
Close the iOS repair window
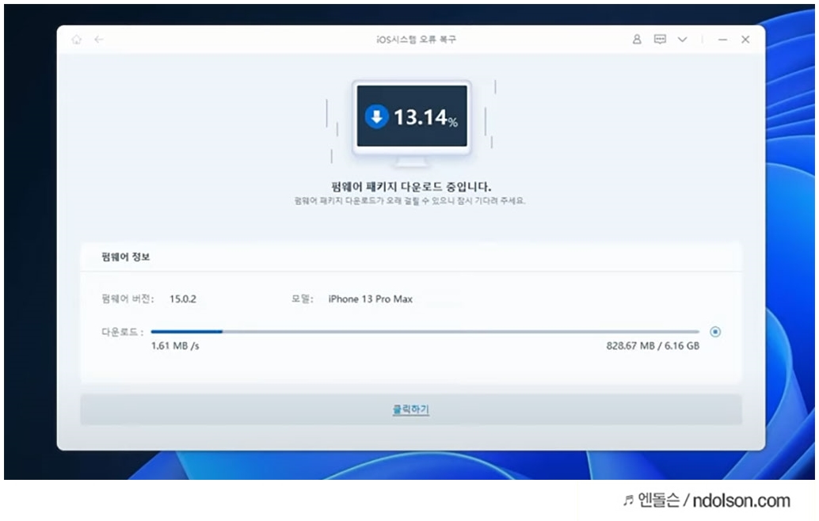(x=745, y=39)
